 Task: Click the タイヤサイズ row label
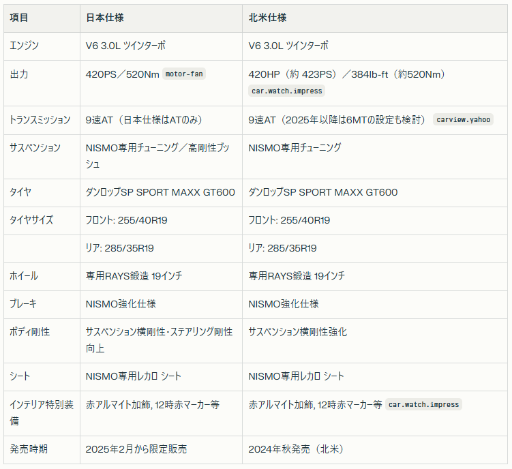pyautogui.click(x=31, y=220)
